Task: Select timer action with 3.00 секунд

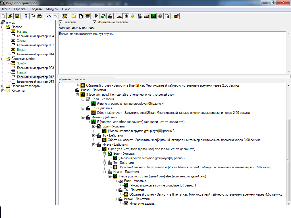Action: tap(184, 140)
